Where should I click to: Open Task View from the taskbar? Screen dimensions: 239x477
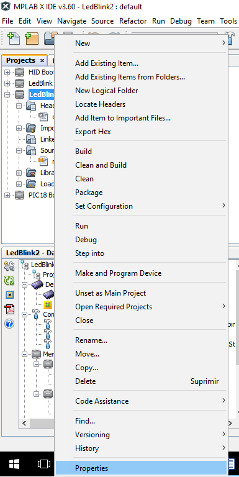[44, 464]
